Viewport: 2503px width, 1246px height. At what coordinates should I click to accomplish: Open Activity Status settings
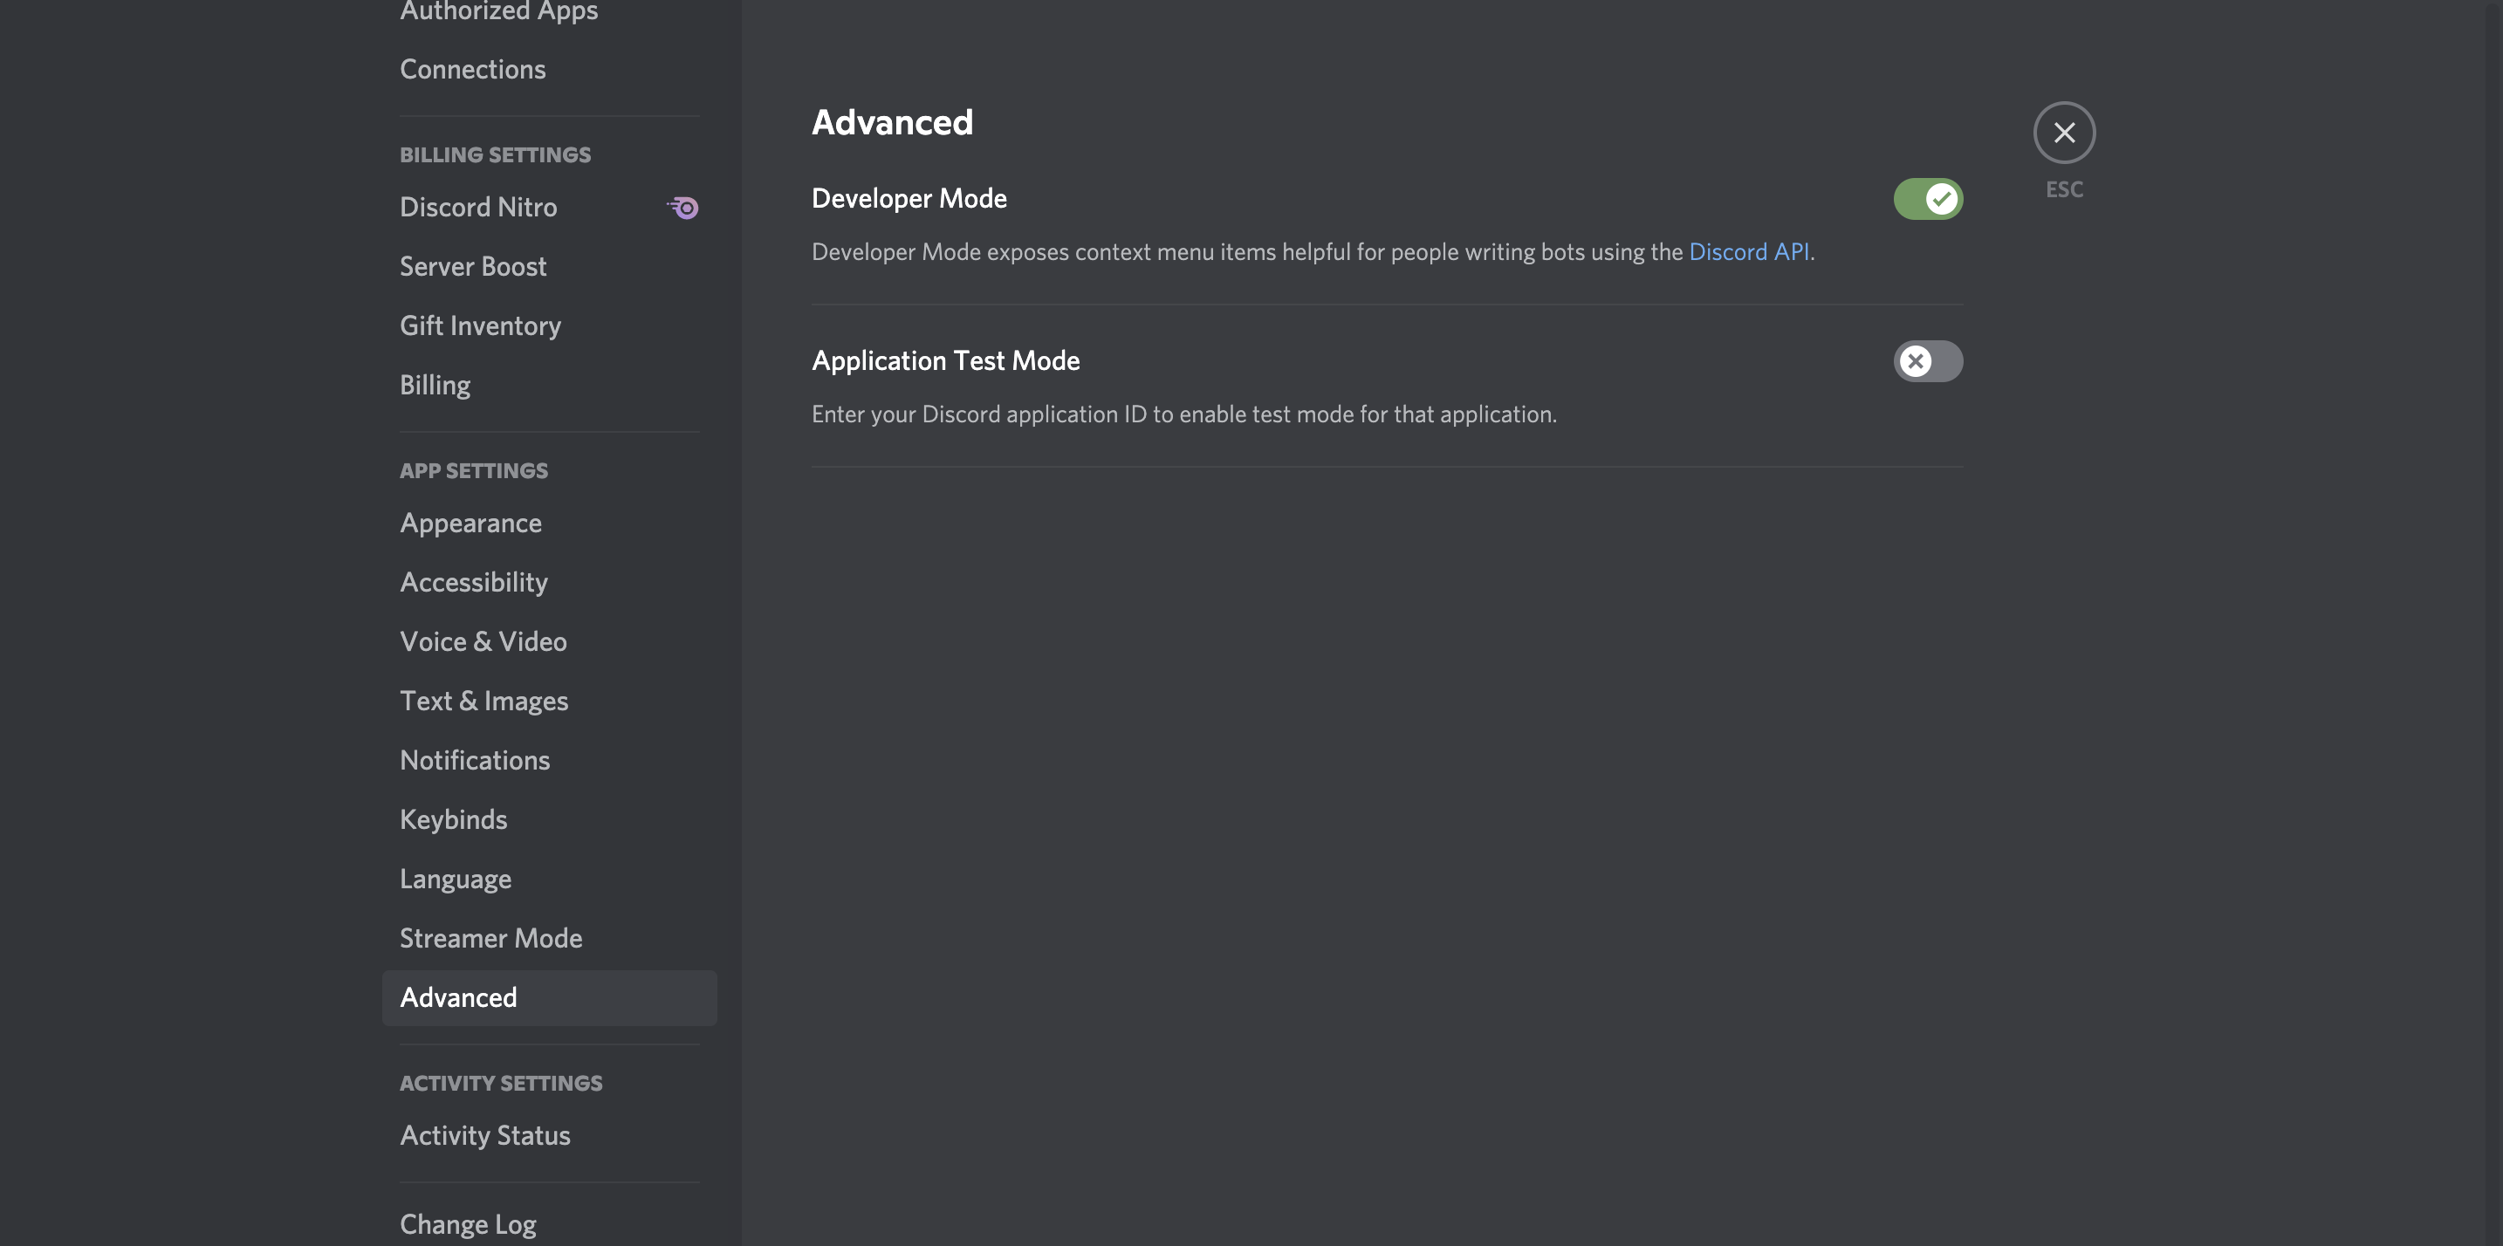pos(485,1134)
